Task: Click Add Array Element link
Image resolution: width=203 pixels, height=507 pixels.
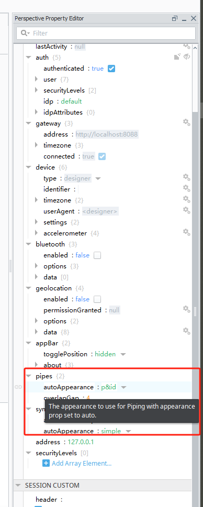Action: click(82, 464)
